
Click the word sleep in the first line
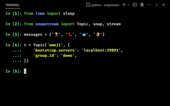click(x=69, y=14)
